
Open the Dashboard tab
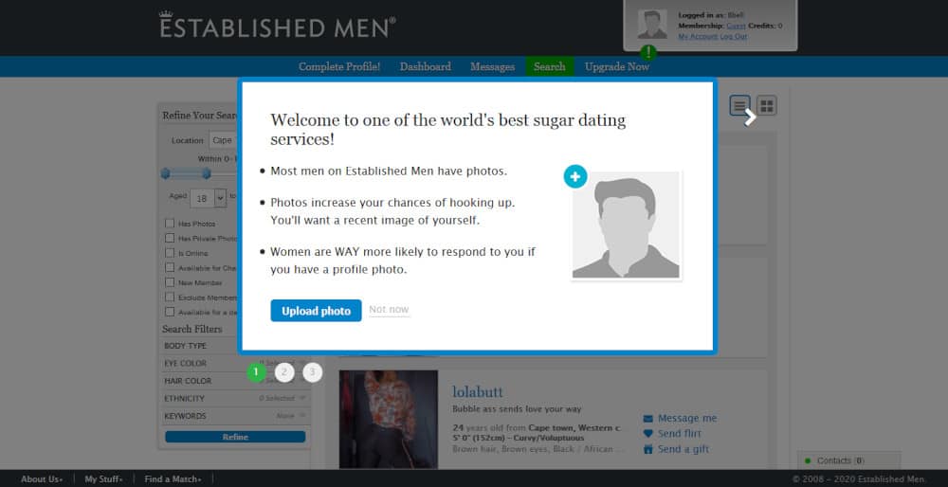click(425, 66)
